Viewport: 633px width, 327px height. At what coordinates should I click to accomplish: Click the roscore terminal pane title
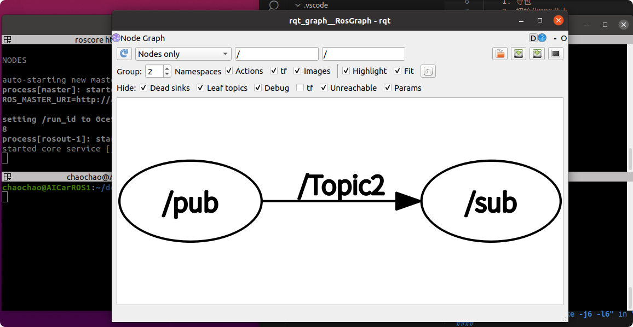point(93,39)
